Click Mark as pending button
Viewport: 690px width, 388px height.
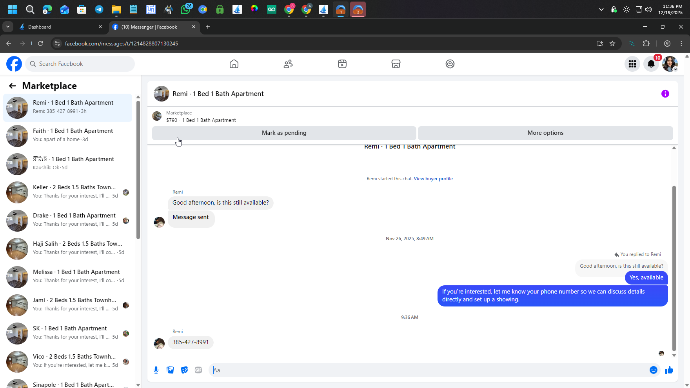pyautogui.click(x=284, y=133)
